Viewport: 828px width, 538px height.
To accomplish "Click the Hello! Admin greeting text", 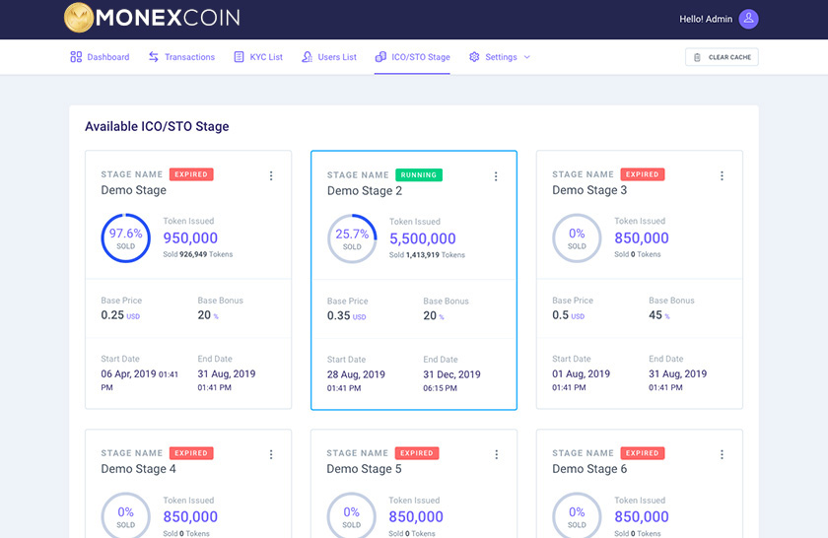I will click(x=706, y=19).
